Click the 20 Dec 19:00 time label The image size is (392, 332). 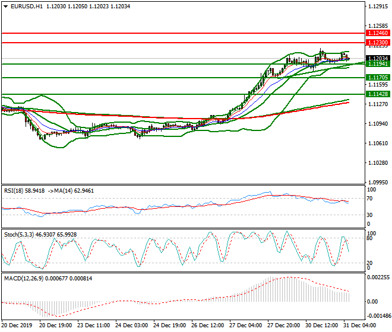(x=55, y=325)
